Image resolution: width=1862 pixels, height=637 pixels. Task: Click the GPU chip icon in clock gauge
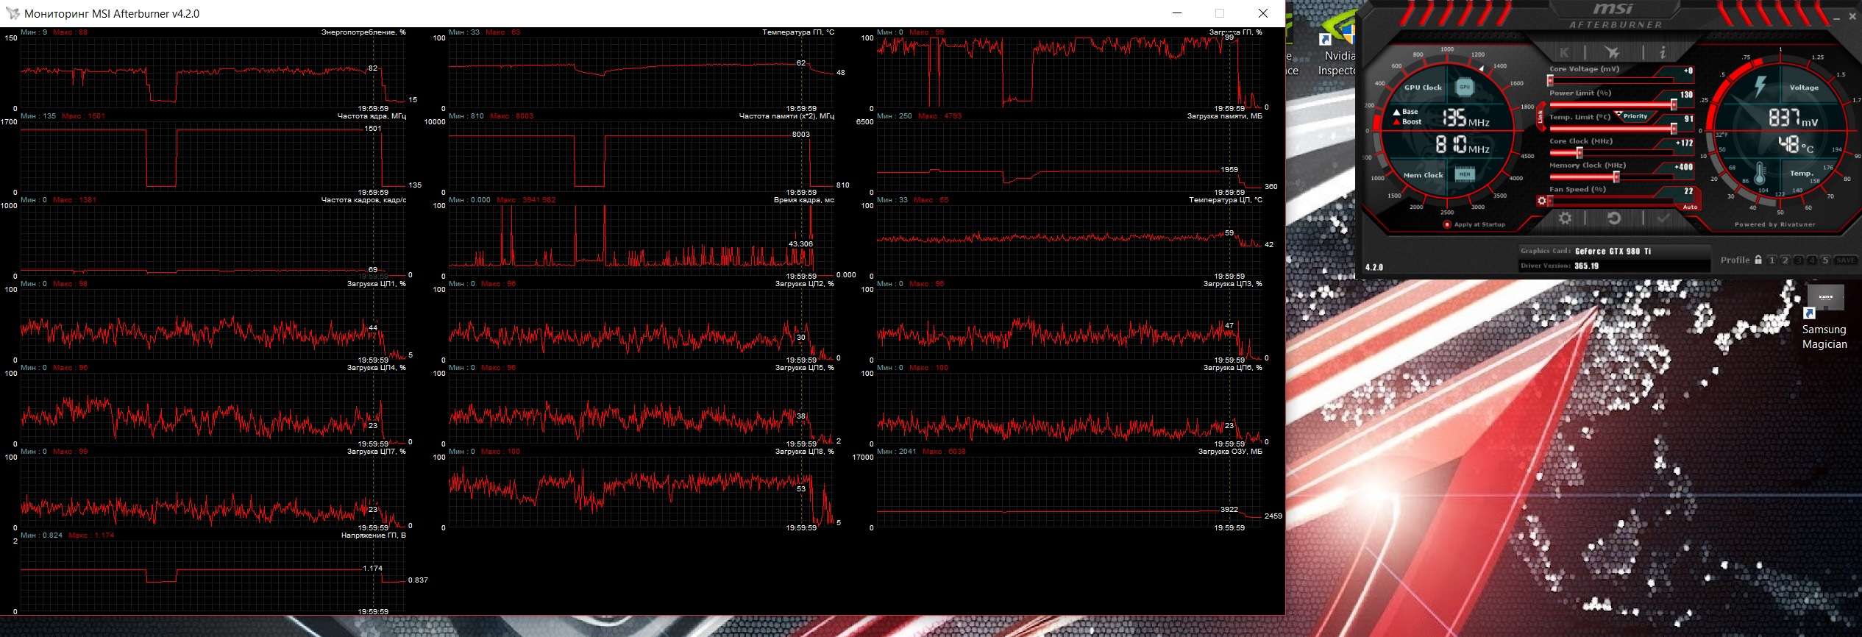1465,87
